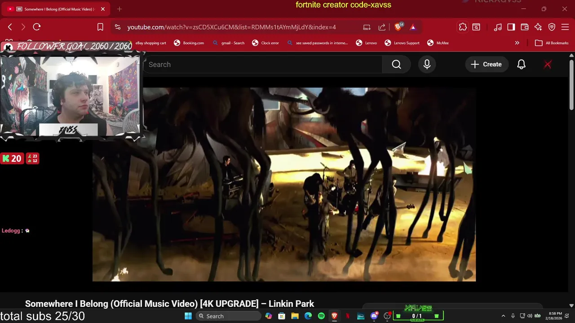The height and width of the screenshot is (323, 575).
Task: Open the tab search icon in toolbar
Action: (476, 27)
